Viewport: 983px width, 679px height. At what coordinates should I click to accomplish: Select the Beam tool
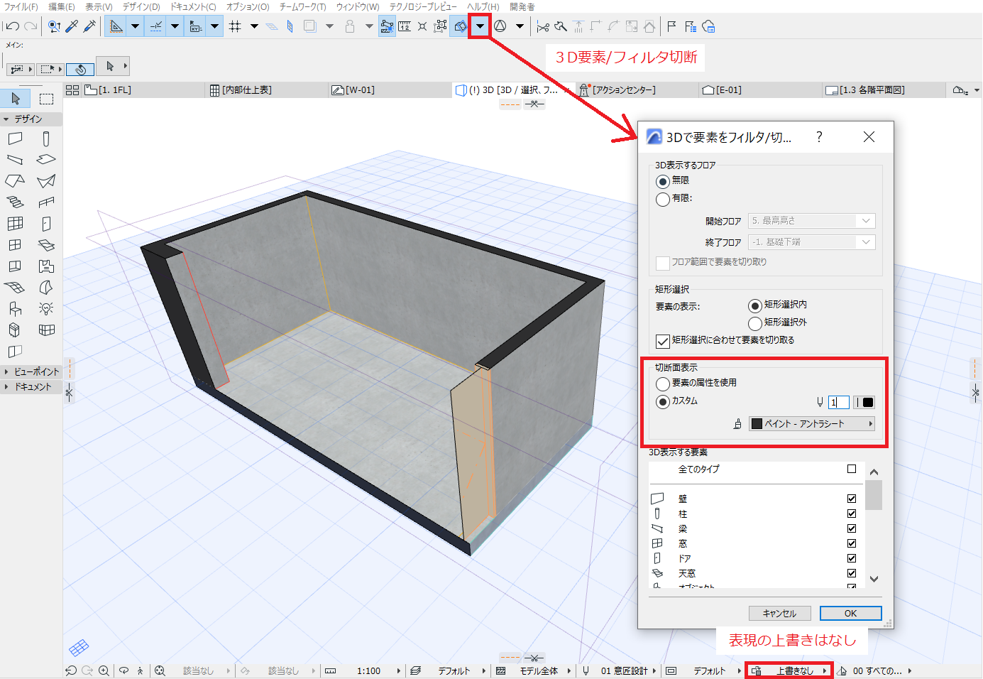coord(15,160)
